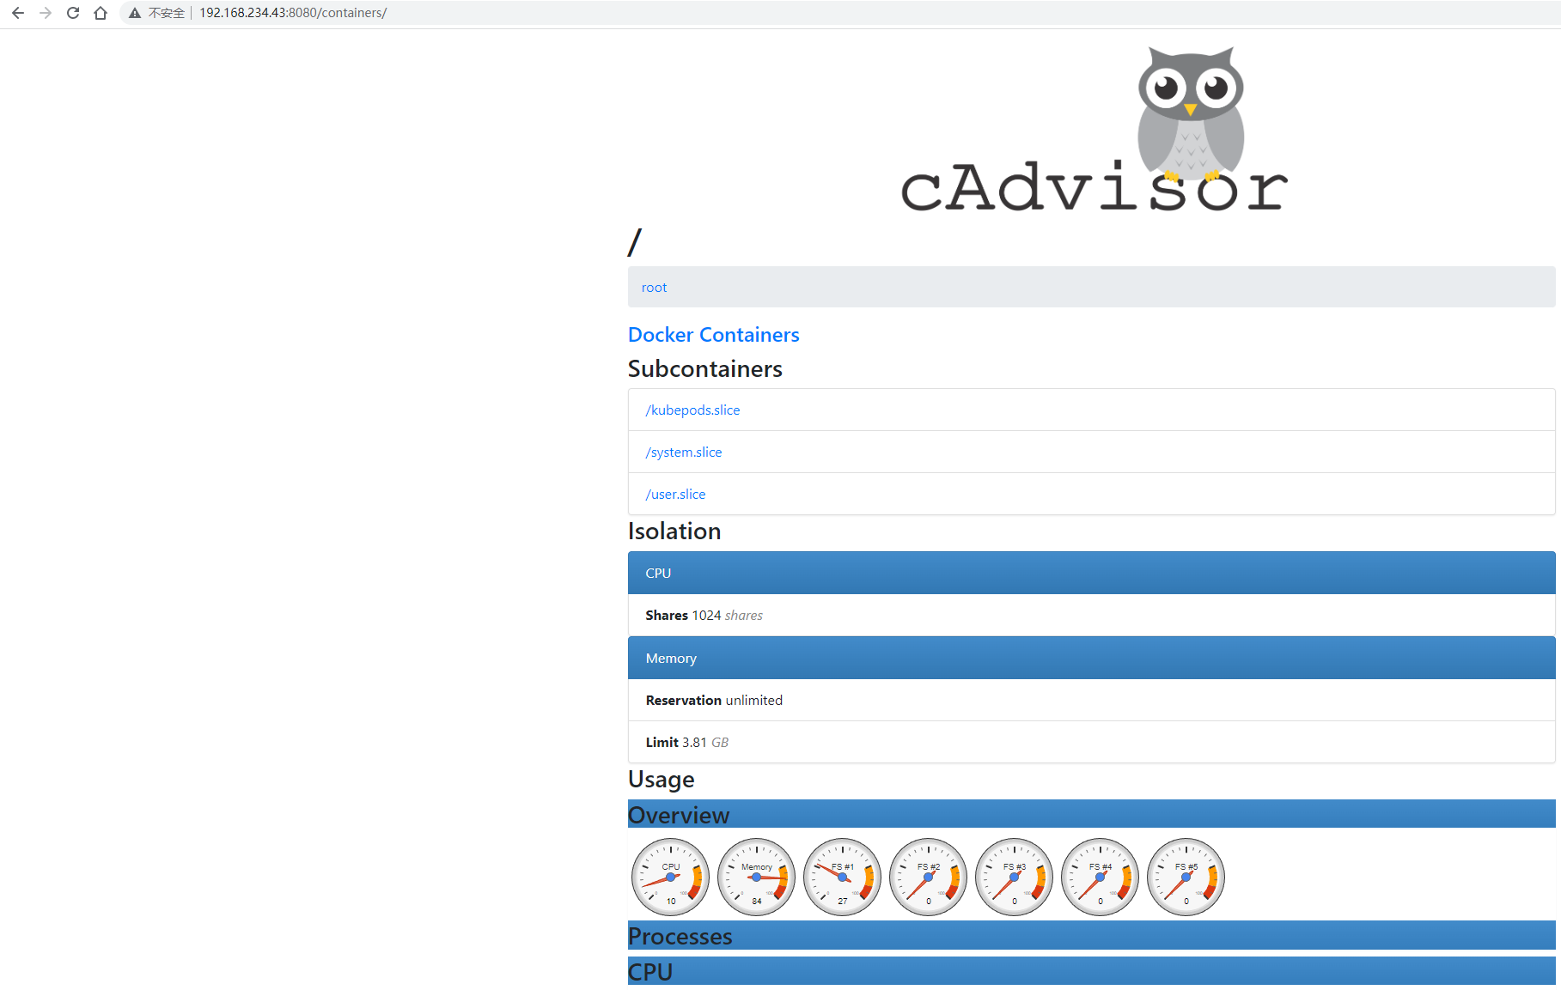Select the Limit 3.81 GB text
1561x990 pixels.
(x=686, y=743)
